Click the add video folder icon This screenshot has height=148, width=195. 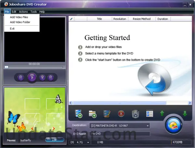tap(93, 114)
